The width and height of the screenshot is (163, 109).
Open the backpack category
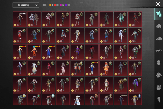pyautogui.click(x=159, y=87)
